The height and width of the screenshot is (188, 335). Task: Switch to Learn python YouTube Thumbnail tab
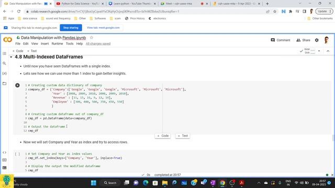coord(132,4)
